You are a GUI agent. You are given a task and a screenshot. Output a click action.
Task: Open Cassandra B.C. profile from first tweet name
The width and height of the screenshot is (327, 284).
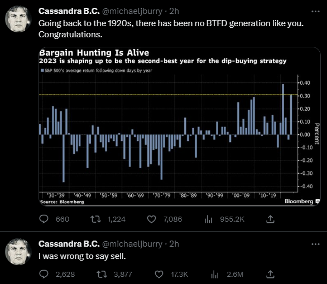[69, 11]
